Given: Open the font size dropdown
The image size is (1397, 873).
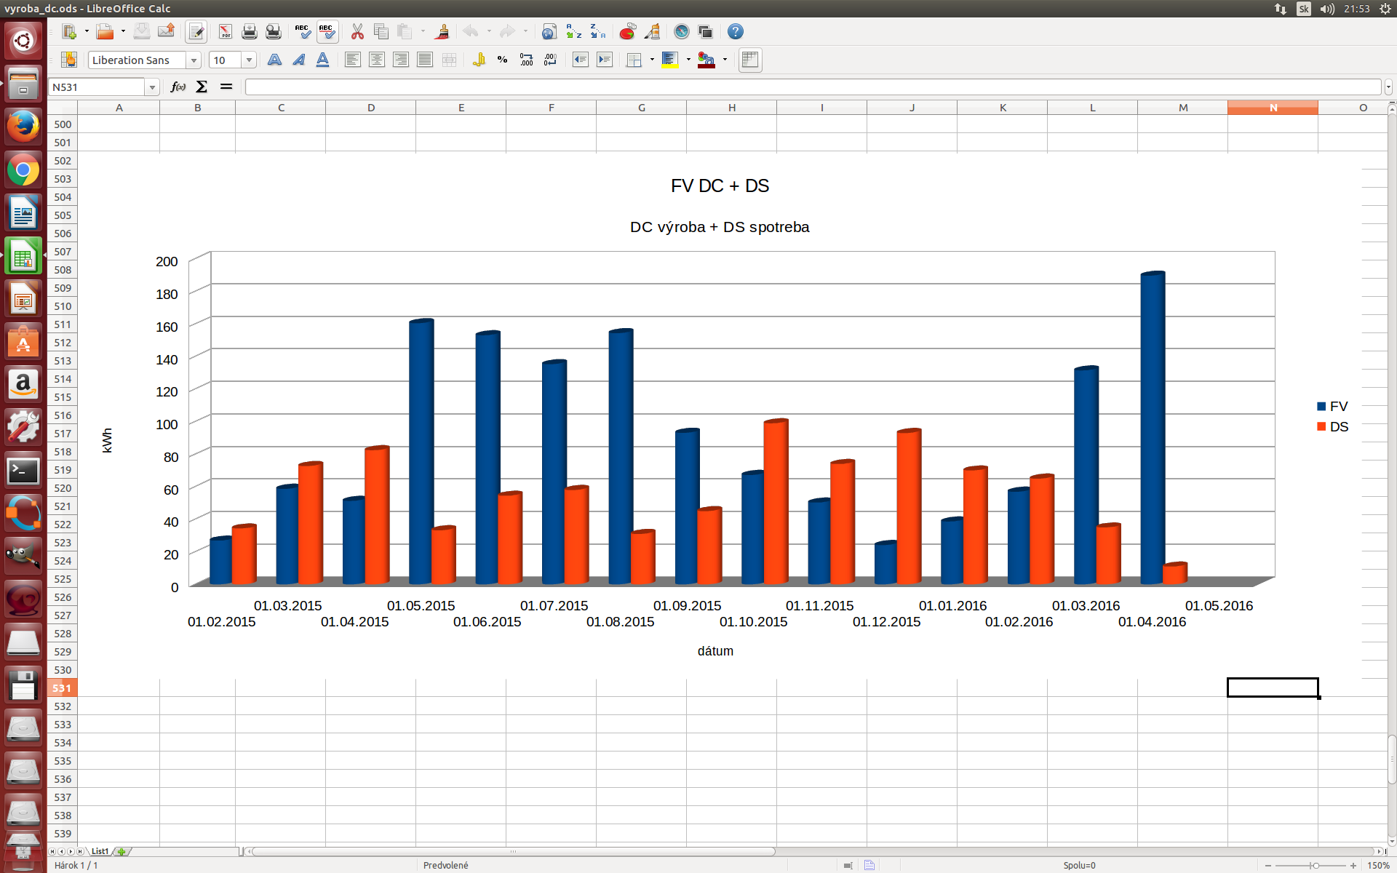Looking at the screenshot, I should (x=249, y=60).
